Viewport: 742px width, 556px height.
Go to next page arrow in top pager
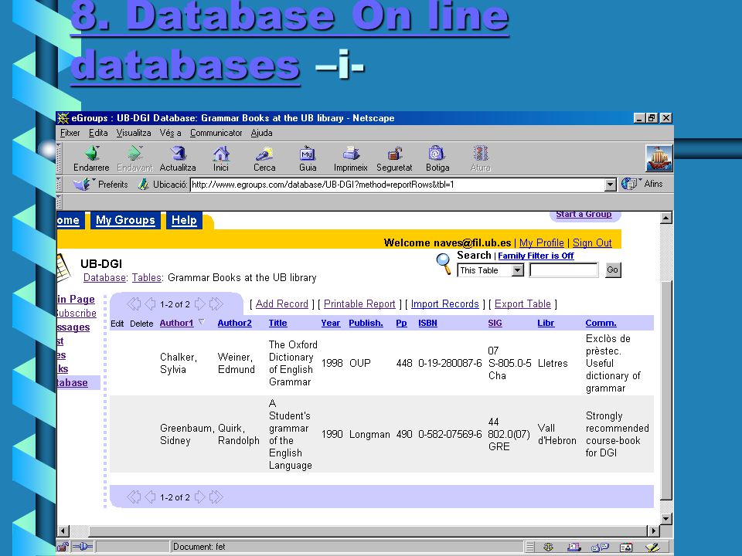point(199,304)
